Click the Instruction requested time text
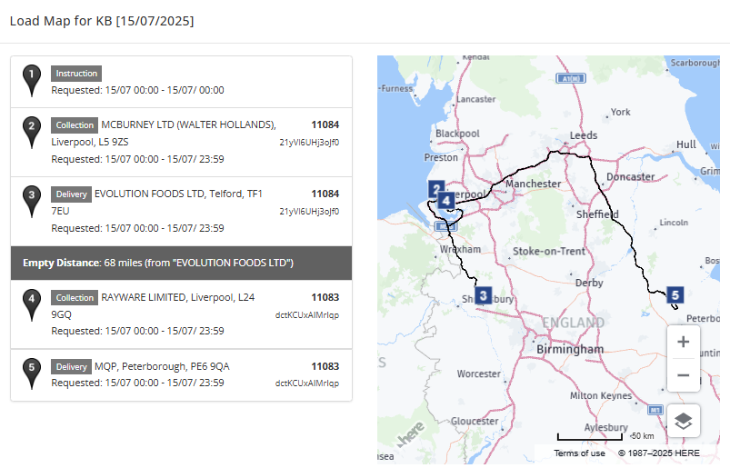The height and width of the screenshot is (468, 730). click(x=137, y=90)
